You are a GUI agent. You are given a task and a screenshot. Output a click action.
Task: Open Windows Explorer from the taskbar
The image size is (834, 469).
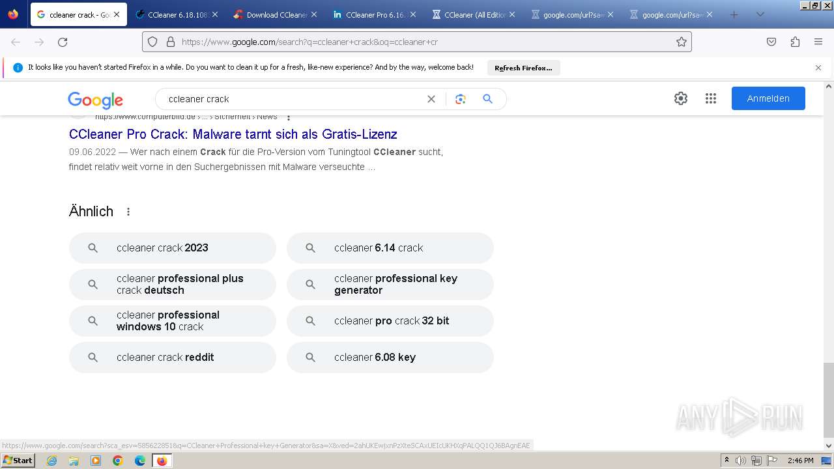pyautogui.click(x=74, y=461)
